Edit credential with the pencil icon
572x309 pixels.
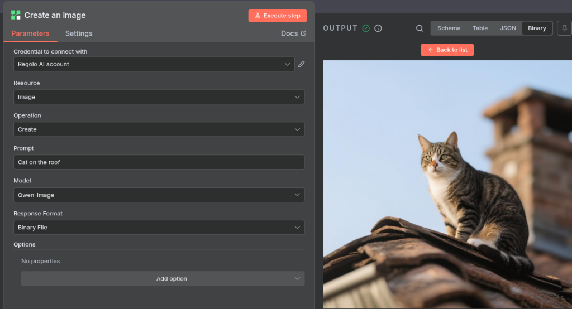click(302, 64)
